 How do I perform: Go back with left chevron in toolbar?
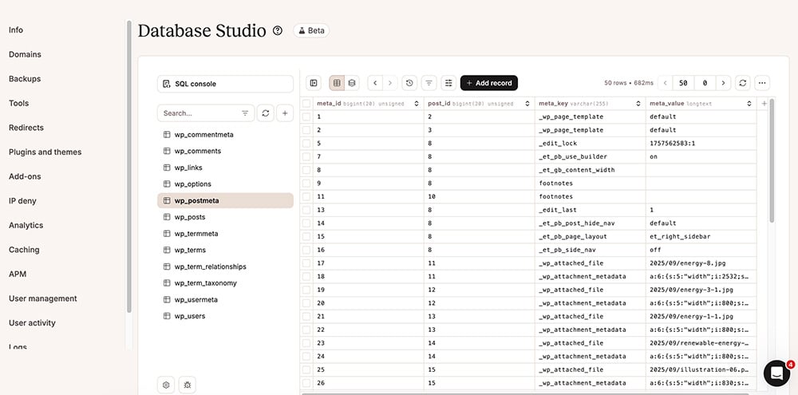[375, 83]
